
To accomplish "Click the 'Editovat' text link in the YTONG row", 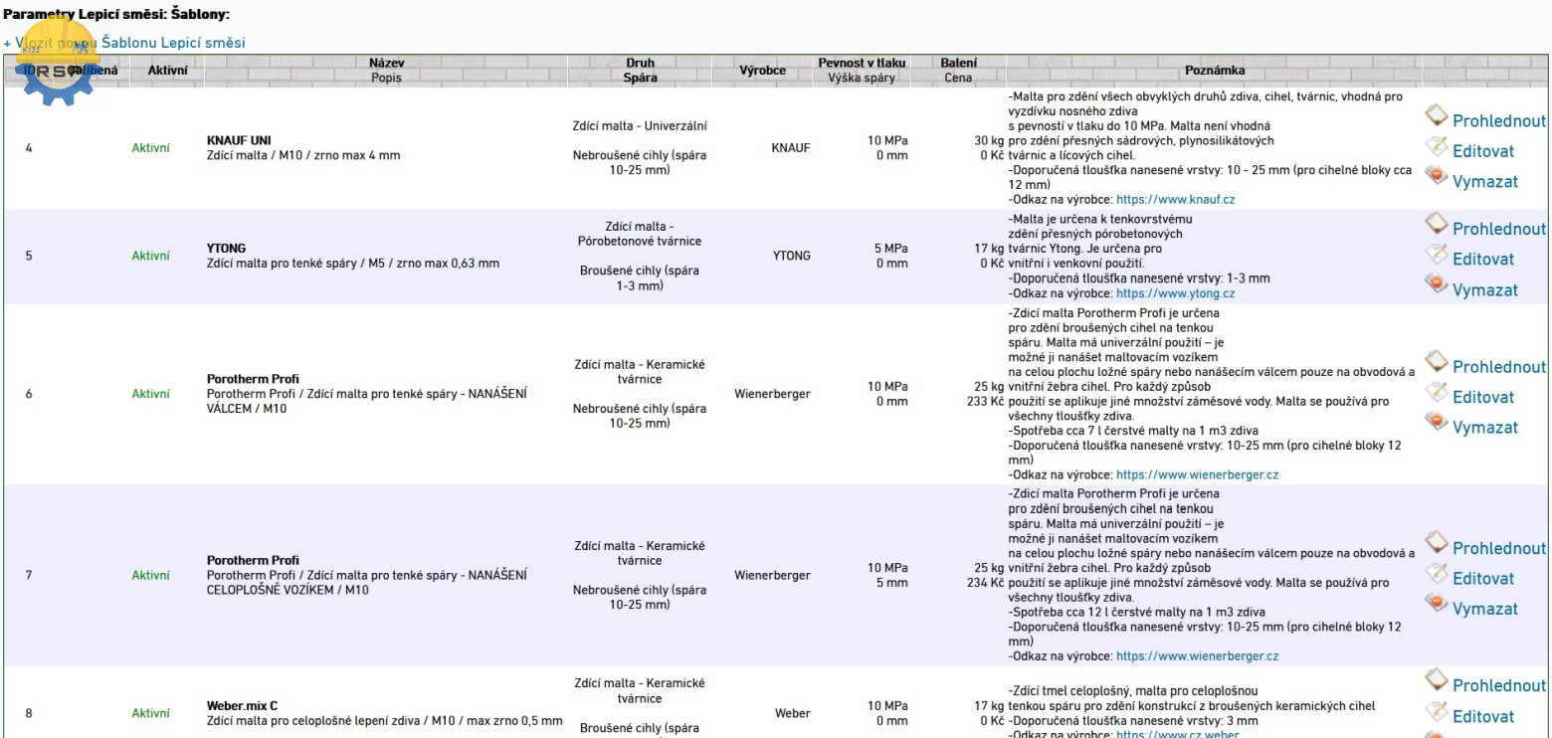I will [1483, 260].
